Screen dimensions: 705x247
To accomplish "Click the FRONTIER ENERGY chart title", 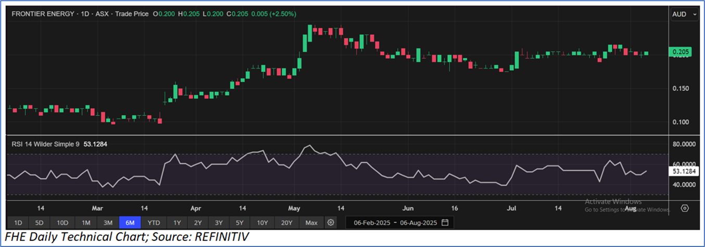I will click(42, 14).
